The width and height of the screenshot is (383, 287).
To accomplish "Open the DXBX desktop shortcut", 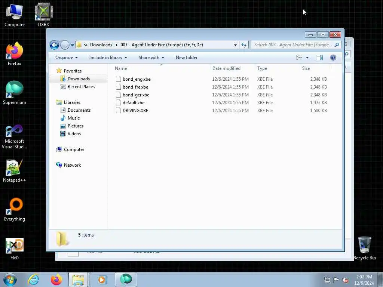I will [43, 15].
